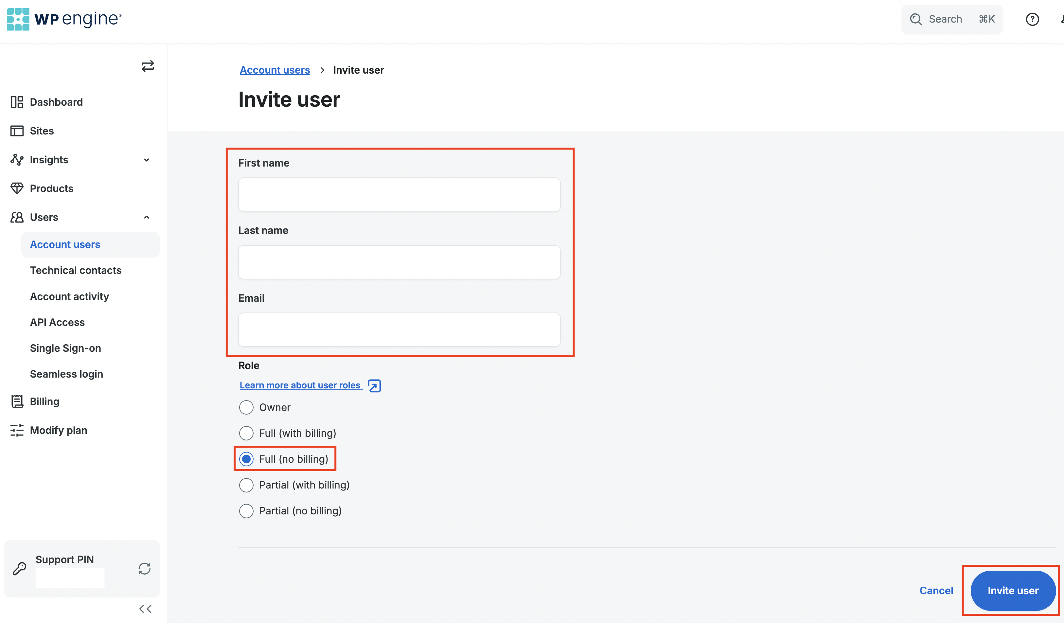Submit with the Invite user button
Screen dimensions: 1064x623
[1012, 591]
